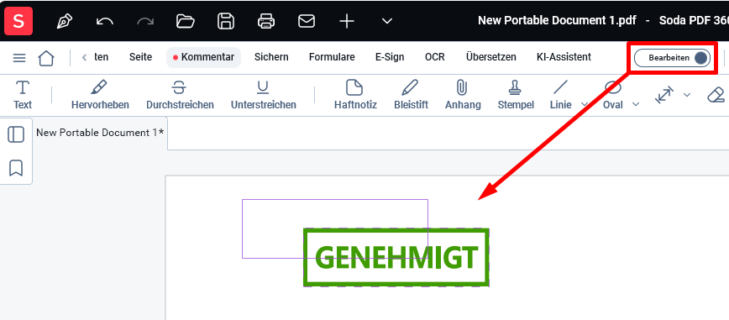
Task: Open the bookmarks panel icon
Action: point(16,168)
